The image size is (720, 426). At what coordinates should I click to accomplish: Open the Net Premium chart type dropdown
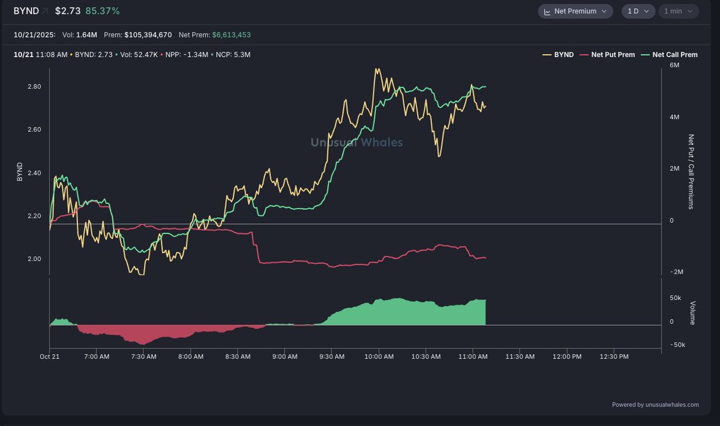[575, 11]
